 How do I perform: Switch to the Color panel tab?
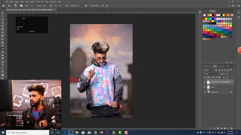[206, 11]
